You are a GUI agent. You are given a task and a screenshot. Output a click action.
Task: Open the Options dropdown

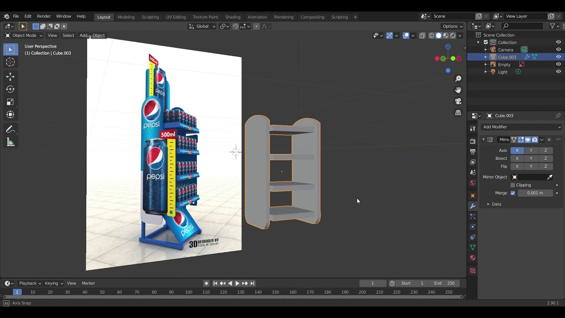453,26
